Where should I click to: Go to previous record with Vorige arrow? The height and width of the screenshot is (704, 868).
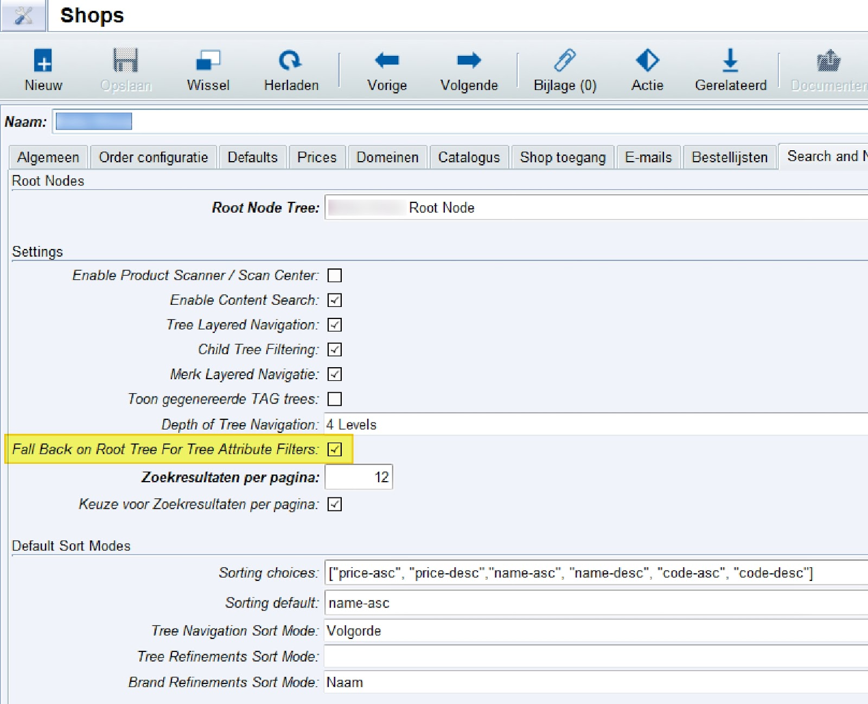pos(387,61)
